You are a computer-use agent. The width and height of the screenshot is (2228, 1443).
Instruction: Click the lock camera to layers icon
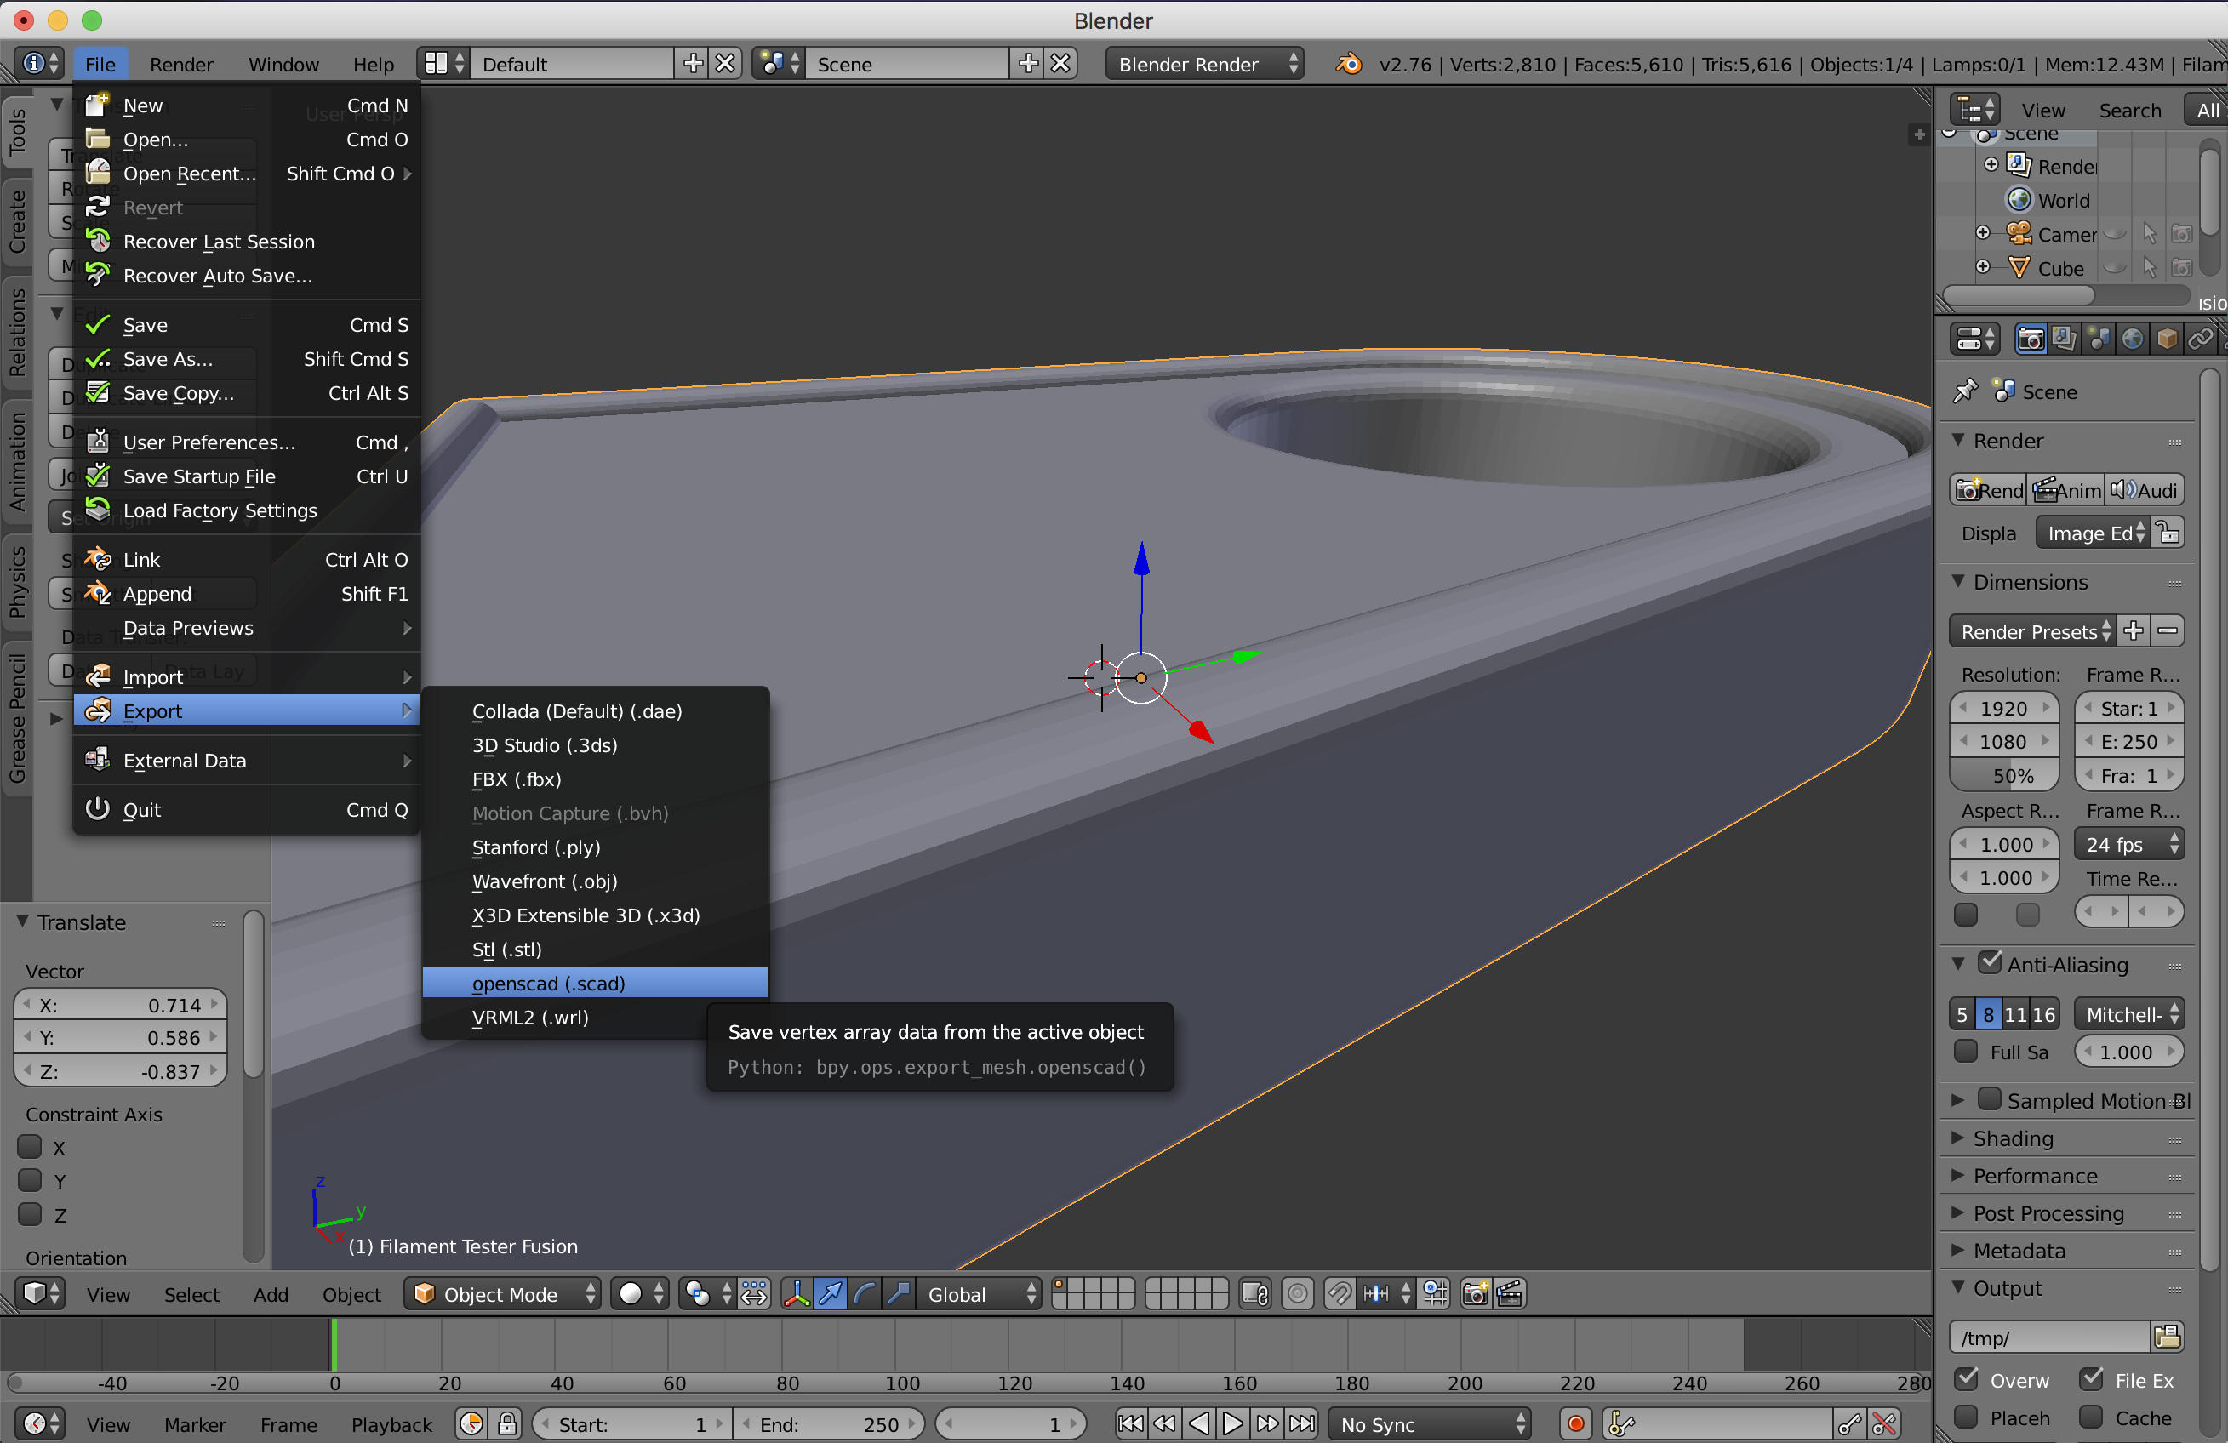pos(1254,1293)
